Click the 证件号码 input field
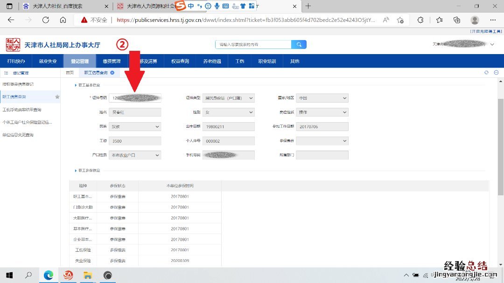The height and width of the screenshot is (283, 504). (x=135, y=98)
